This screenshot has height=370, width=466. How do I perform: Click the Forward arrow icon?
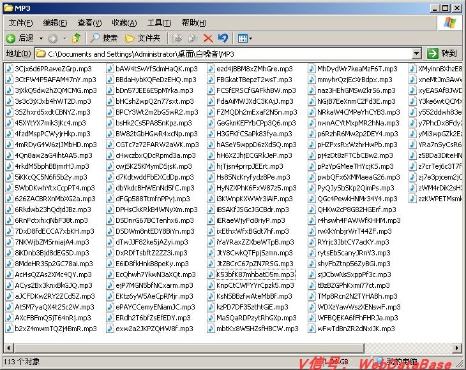click(53, 38)
